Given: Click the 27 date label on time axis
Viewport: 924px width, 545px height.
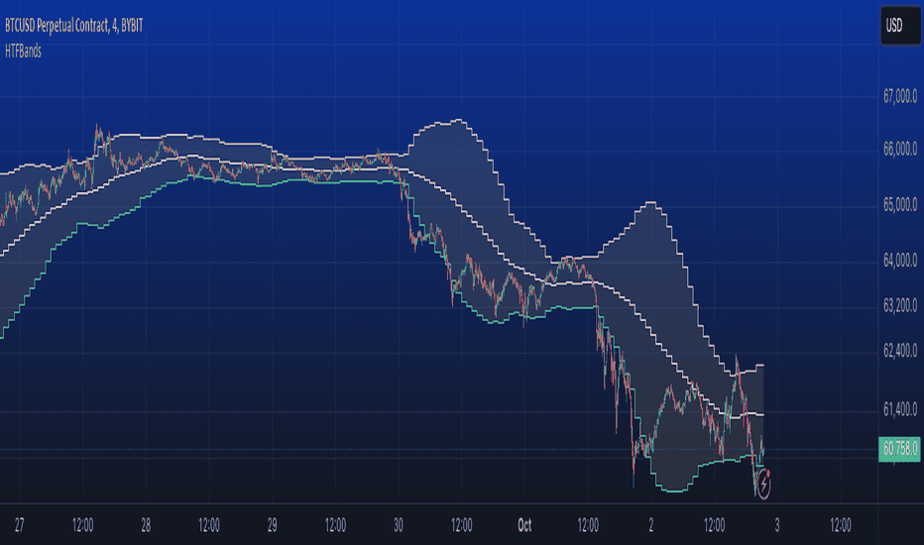Looking at the screenshot, I should tap(20, 525).
